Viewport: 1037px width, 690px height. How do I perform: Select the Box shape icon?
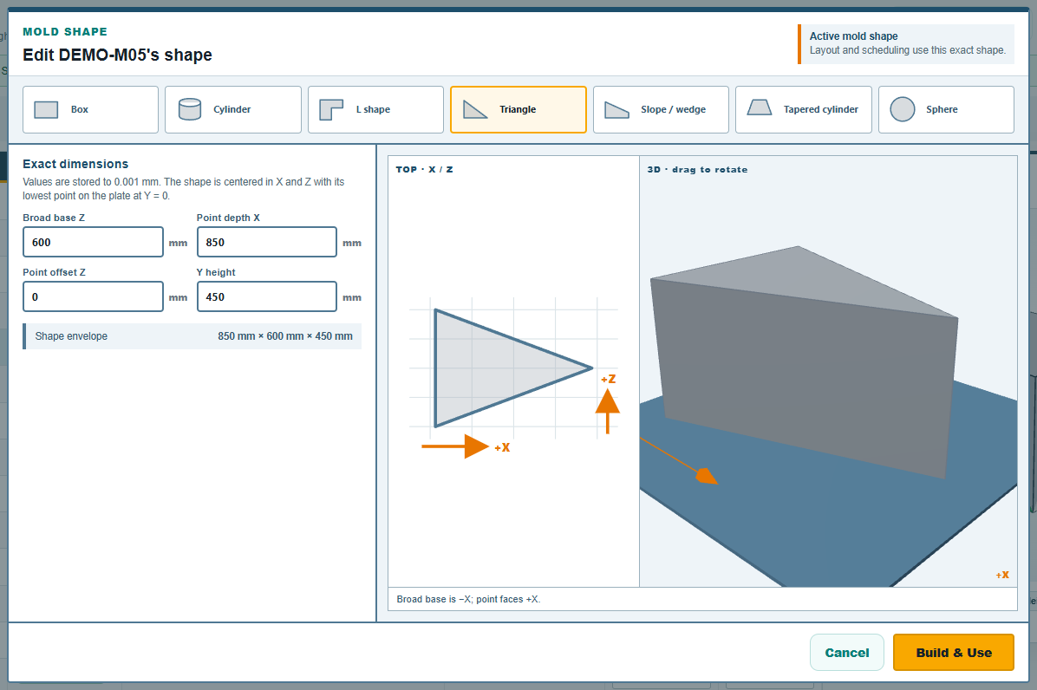pos(46,110)
